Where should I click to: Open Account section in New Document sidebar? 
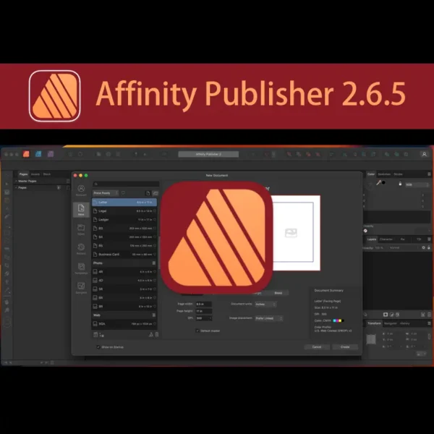click(81, 190)
